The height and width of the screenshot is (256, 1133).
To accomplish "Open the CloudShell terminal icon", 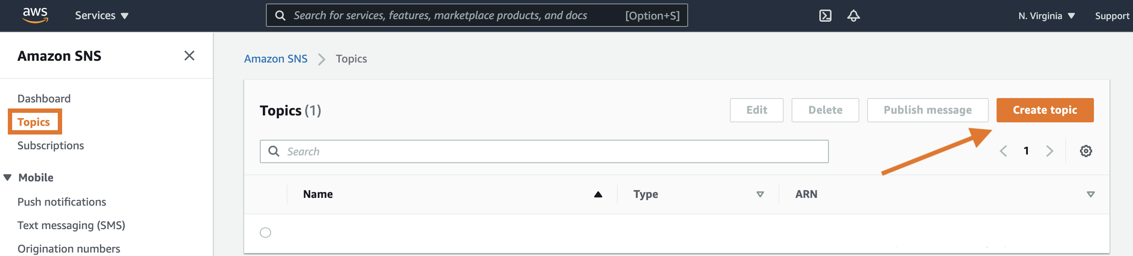I will point(825,16).
